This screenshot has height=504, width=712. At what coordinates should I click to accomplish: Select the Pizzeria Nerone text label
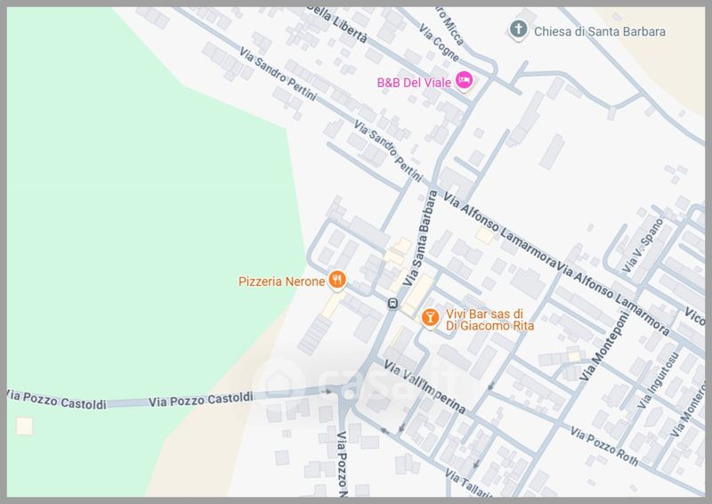pyautogui.click(x=280, y=281)
